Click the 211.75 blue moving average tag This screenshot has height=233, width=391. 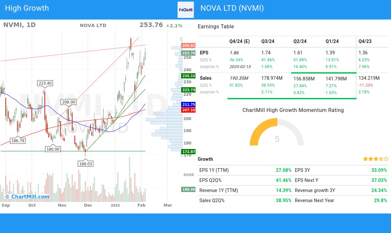(x=189, y=104)
